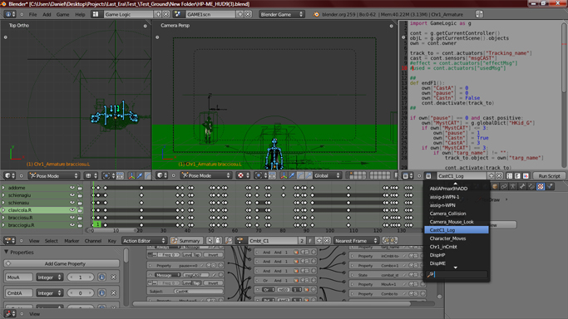Toggle line numbers icon in text editor header

pyautogui.click(x=509, y=176)
